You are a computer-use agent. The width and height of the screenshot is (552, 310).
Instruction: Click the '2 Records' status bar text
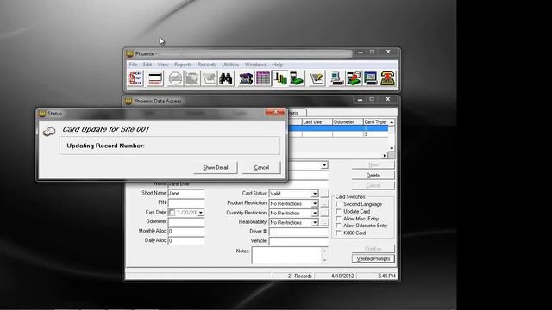299,276
